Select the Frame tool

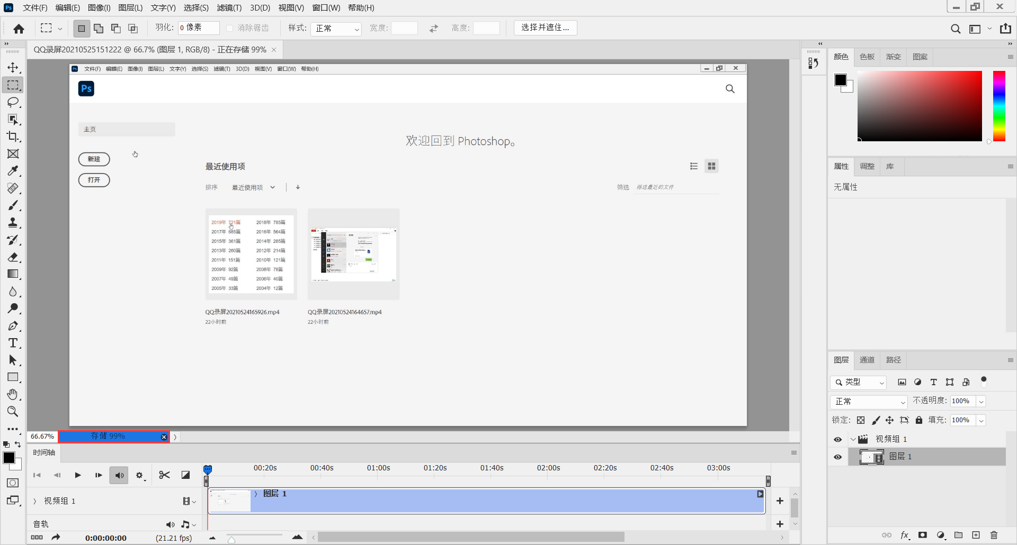pos(13,154)
